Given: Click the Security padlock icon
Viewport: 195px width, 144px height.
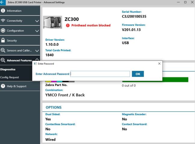Looking at the screenshot, I should pos(3,40).
